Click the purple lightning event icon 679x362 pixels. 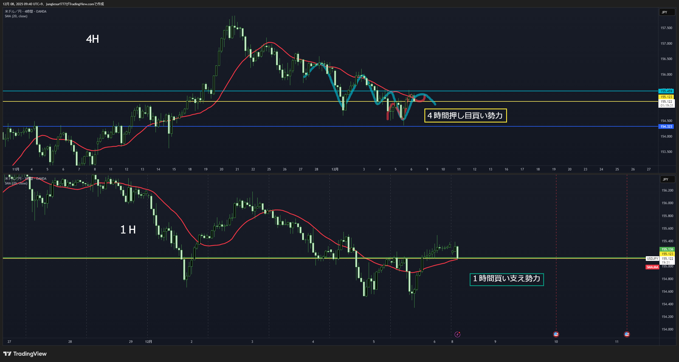457,334
